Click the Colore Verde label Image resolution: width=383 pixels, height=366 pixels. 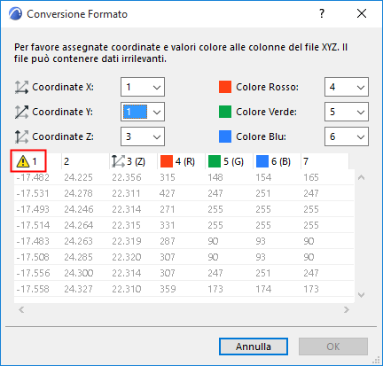[x=266, y=112]
